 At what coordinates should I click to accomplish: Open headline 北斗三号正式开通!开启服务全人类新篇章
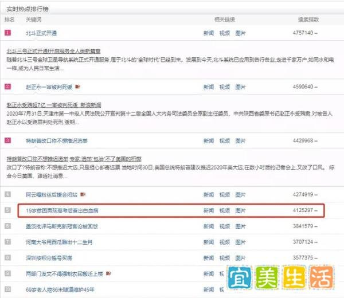(x=53, y=51)
